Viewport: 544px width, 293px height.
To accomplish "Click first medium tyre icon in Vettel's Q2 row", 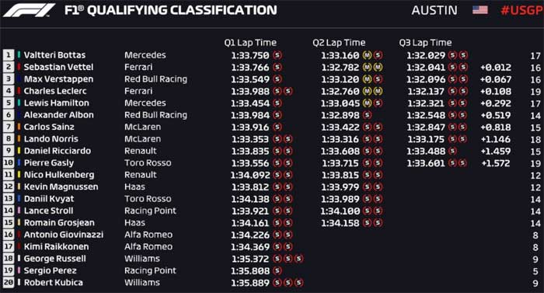I will pos(367,68).
